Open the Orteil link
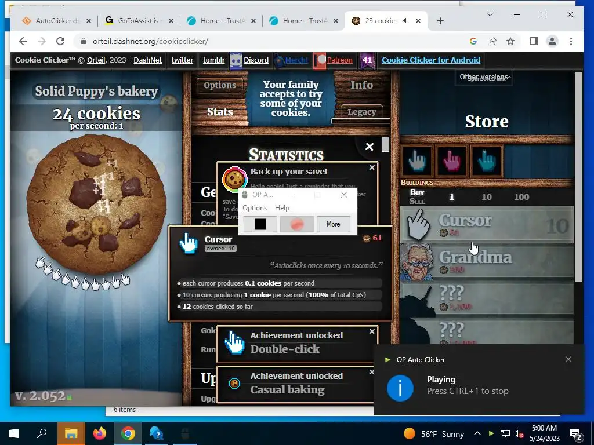This screenshot has height=445, width=594. 96,60
